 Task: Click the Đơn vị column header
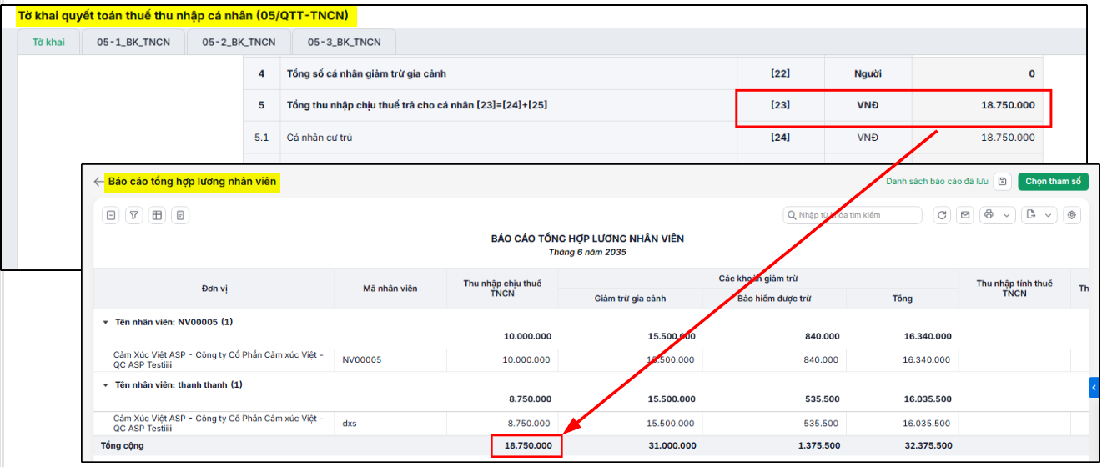coord(214,289)
